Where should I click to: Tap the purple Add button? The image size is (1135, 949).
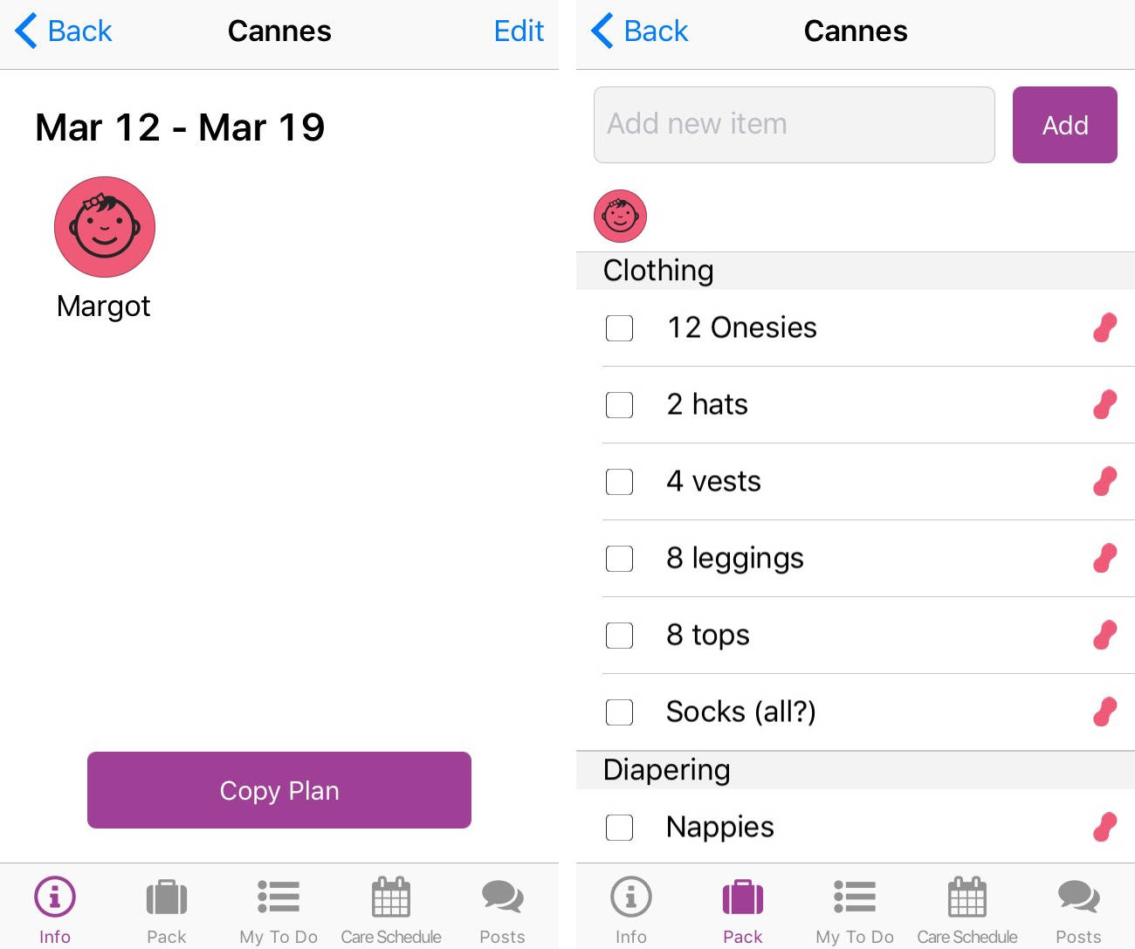click(1065, 125)
